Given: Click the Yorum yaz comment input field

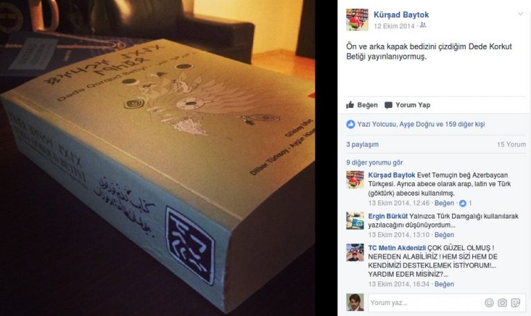Looking at the screenshot, I should point(427,302).
